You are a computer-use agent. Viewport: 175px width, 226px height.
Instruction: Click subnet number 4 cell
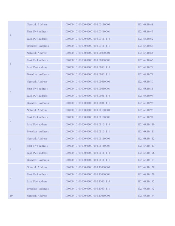pyautogui.click(x=11, y=35)
